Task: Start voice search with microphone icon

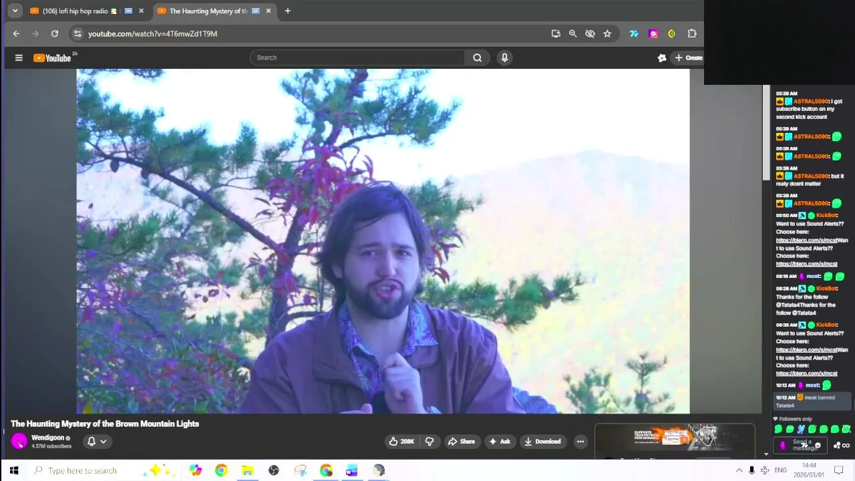Action: [x=504, y=57]
